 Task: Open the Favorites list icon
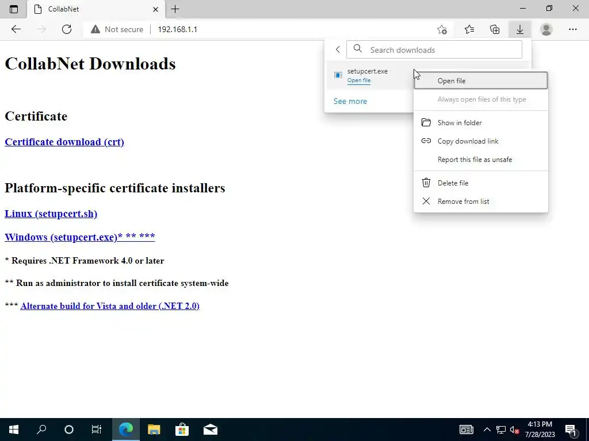(469, 29)
